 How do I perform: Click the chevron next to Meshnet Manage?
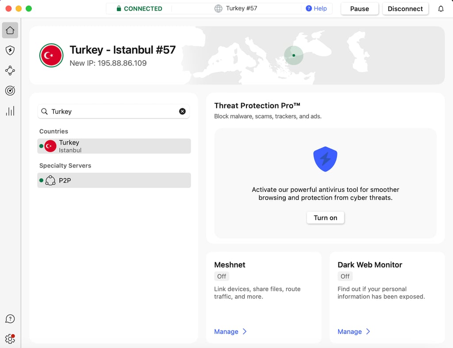245,332
